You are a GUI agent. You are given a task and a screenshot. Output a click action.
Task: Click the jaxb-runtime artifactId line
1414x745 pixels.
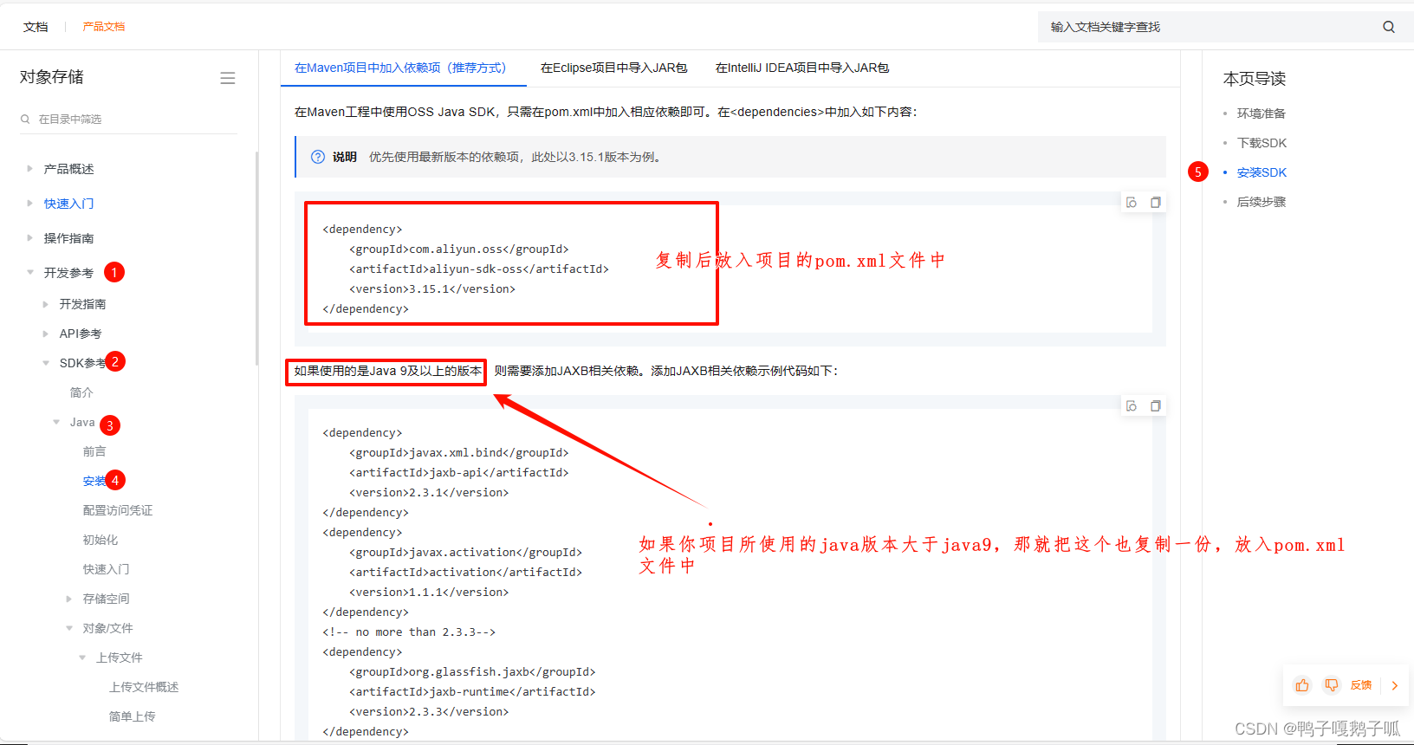pyautogui.click(x=472, y=692)
